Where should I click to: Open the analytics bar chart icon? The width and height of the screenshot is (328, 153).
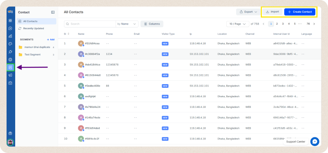point(10,36)
